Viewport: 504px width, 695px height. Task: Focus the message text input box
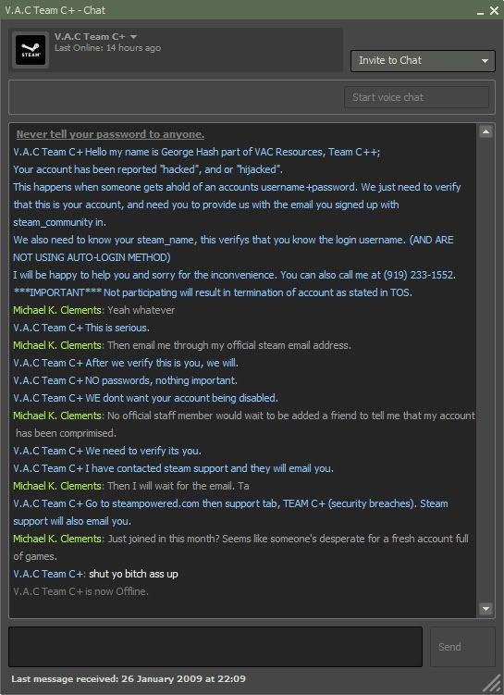click(215, 647)
